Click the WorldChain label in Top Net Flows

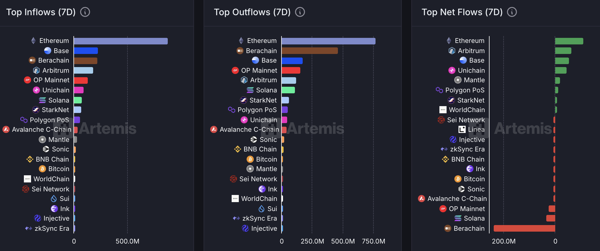(467, 110)
